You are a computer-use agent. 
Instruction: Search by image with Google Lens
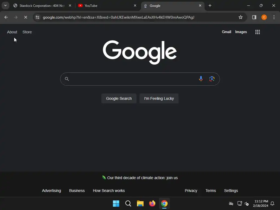pyautogui.click(x=212, y=79)
